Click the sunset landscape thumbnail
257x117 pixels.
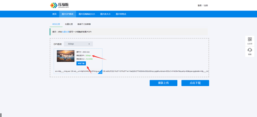click(66, 56)
